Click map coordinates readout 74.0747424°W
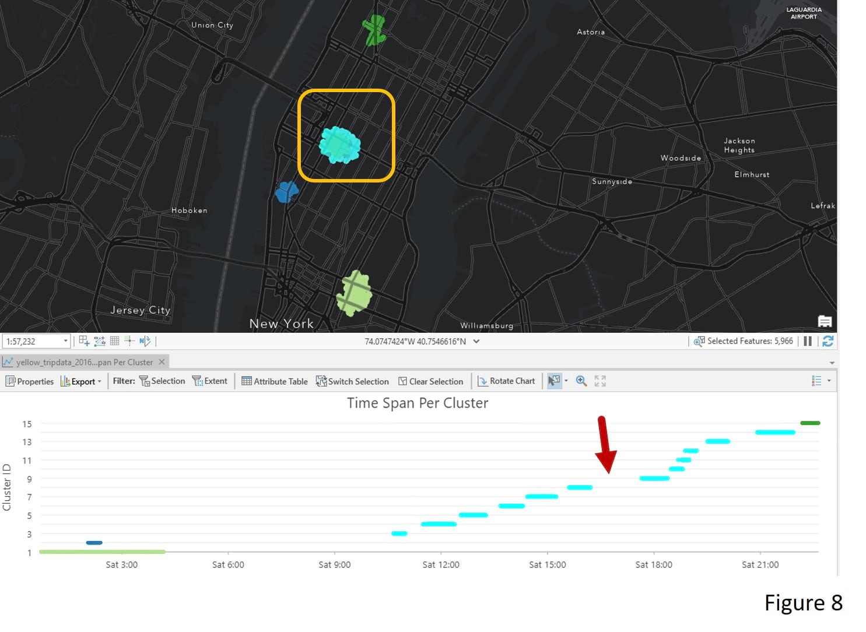This screenshot has height=632, width=866. [x=415, y=342]
